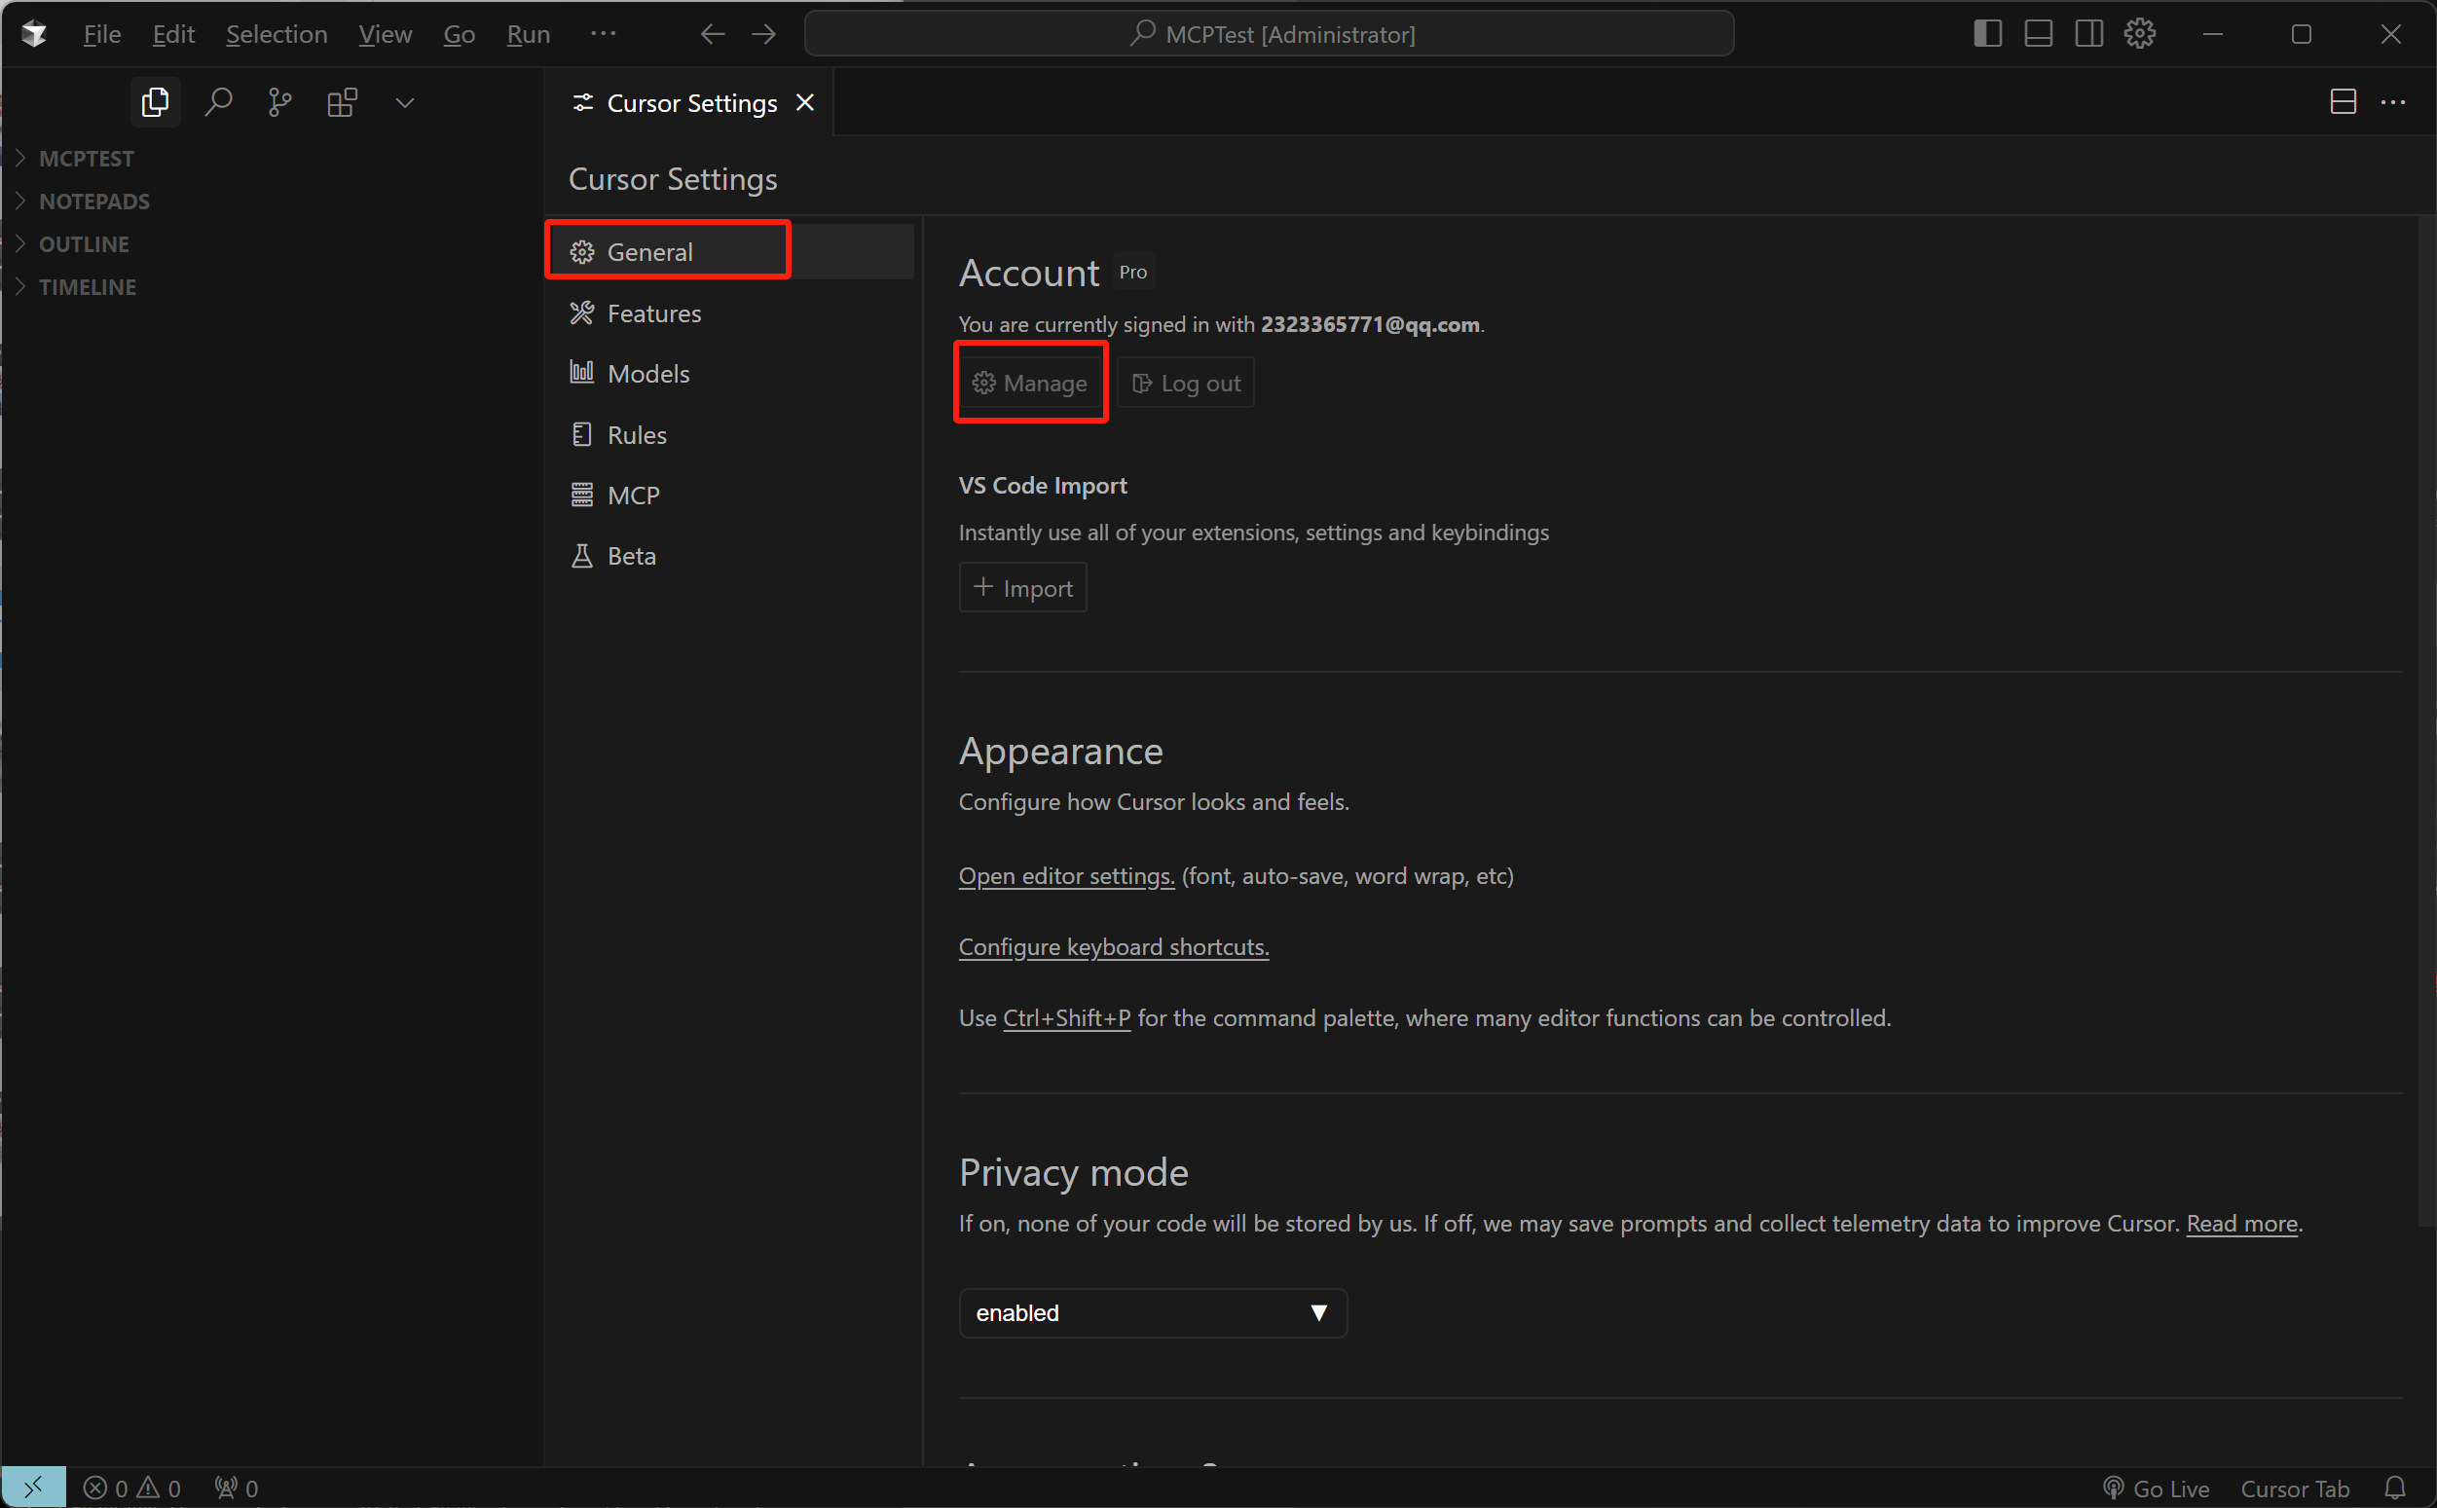Show errors and warnings in status bar
The image size is (2437, 1508).
coord(131,1489)
